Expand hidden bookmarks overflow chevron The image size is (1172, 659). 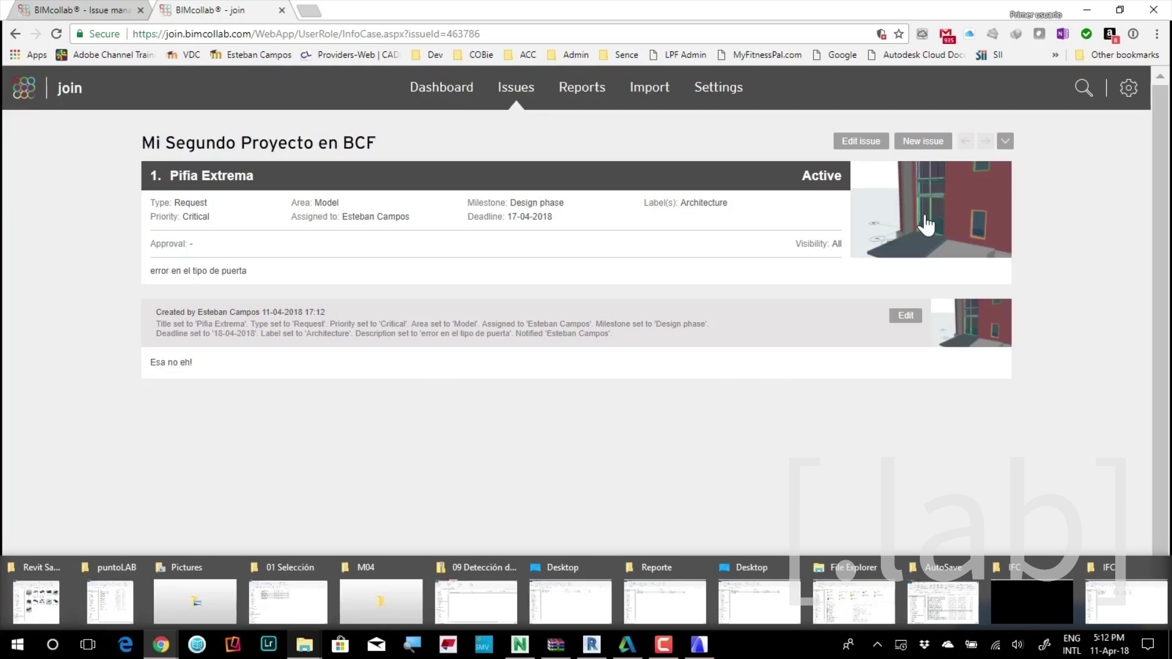[1055, 55]
